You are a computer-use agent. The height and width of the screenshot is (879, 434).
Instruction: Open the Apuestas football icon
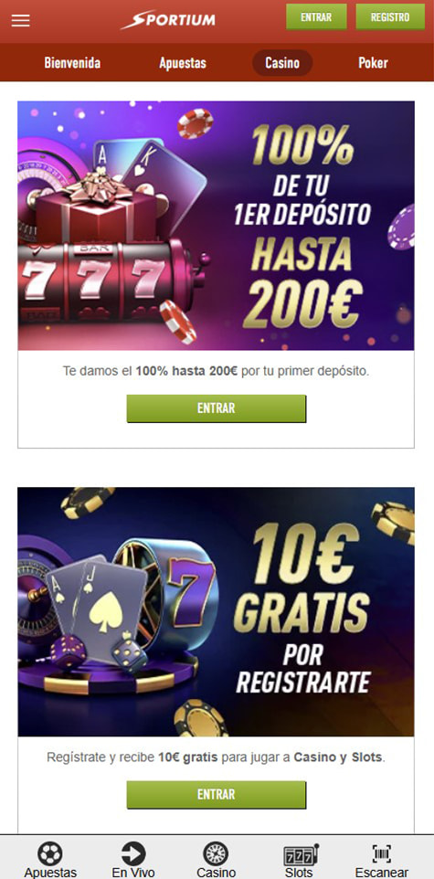[50, 853]
